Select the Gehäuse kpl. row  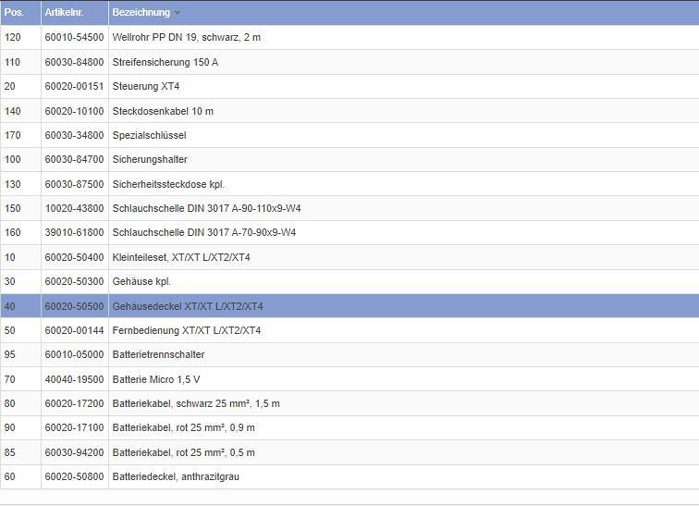(141, 281)
